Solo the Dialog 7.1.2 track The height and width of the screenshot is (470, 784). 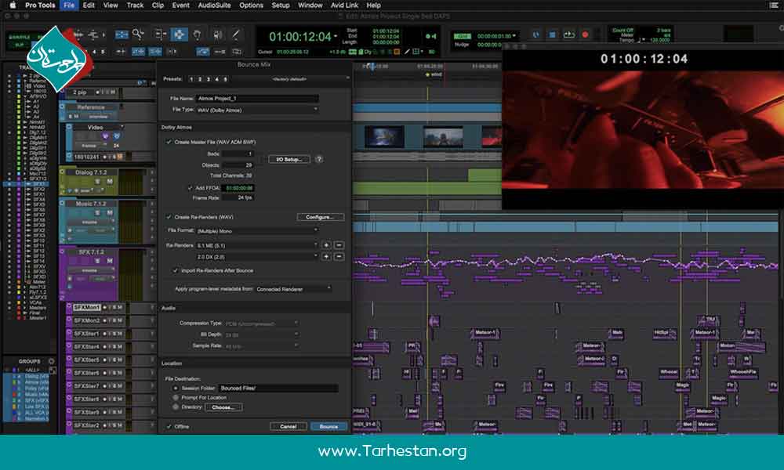(97, 181)
